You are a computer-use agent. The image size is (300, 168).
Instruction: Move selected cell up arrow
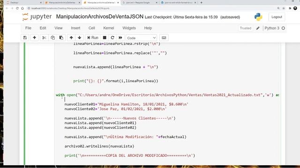tap(71, 38)
